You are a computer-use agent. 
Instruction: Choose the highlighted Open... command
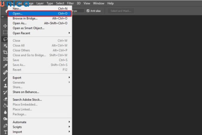coord(40,13)
